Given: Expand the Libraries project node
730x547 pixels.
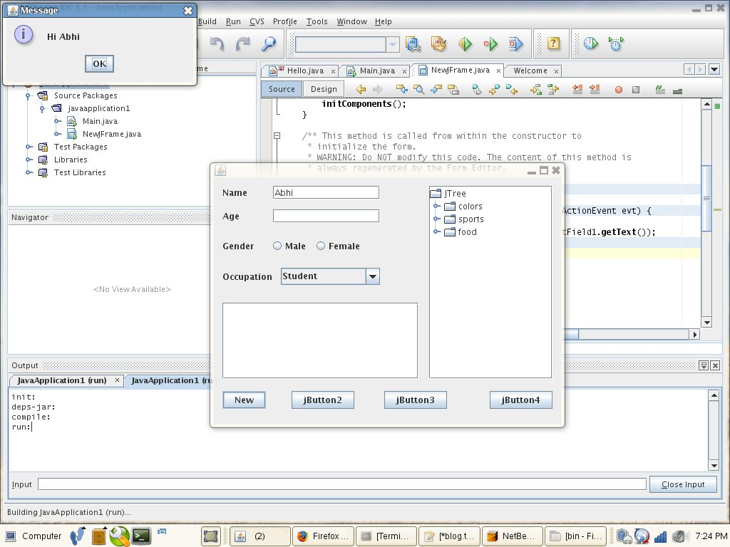Looking at the screenshot, I should 29,160.
